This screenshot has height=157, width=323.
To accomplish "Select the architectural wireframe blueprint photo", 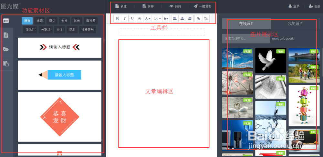I will [x=271, y=87].
